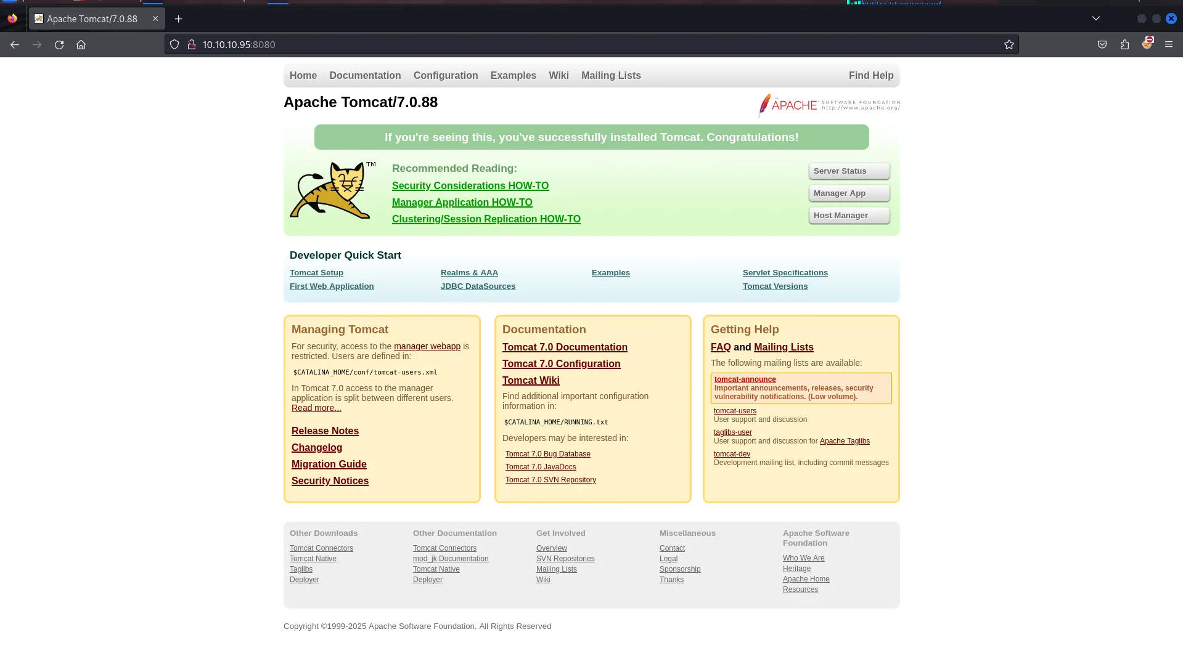Open Documentation in the top navigation
This screenshot has width=1183, height=648.
365,75
